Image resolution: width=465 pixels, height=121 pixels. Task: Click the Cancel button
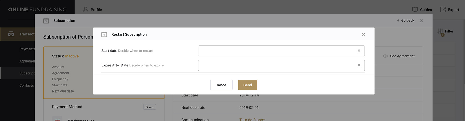tap(221, 85)
